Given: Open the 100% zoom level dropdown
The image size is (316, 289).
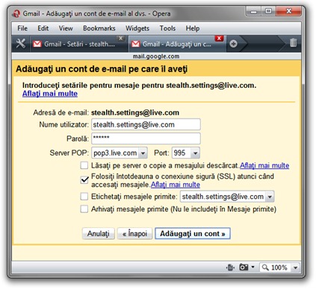Looking at the screenshot, I should [295, 267].
